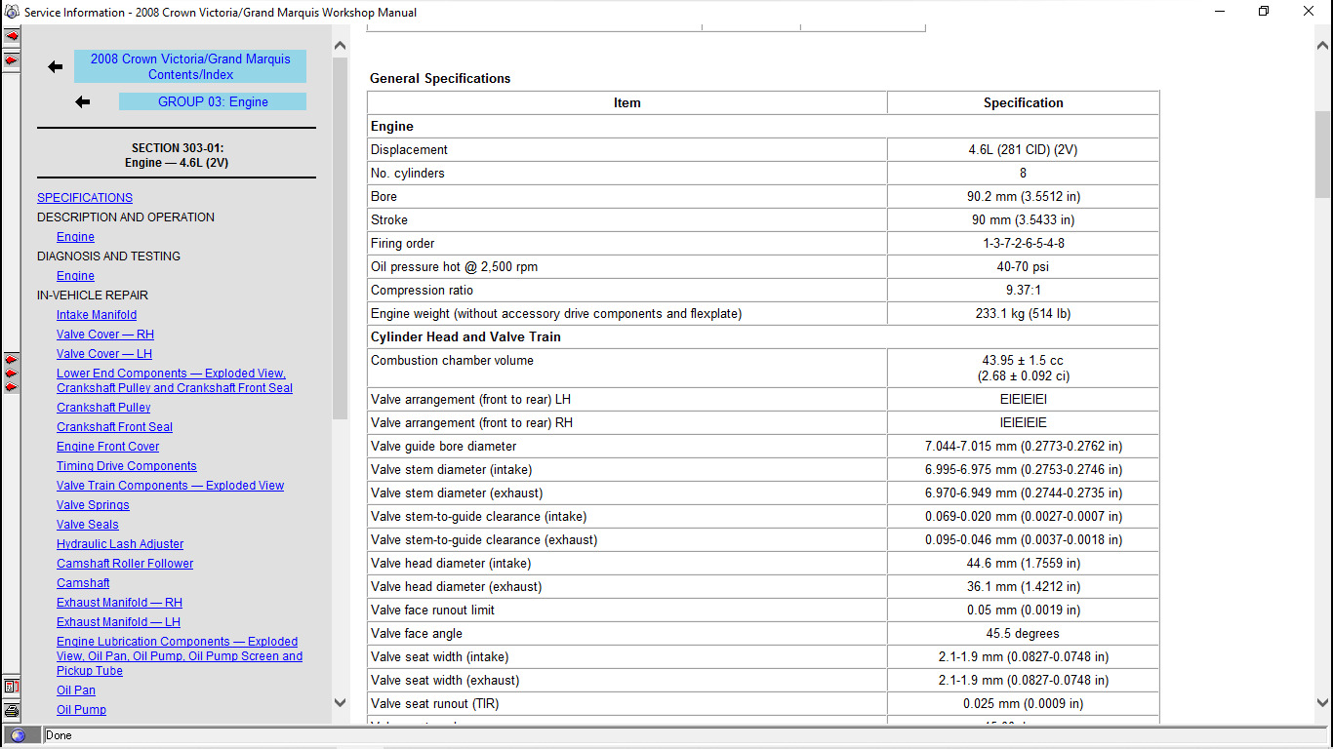Click the second red arrow icon below the top one
The image size is (1333, 749).
click(12, 59)
